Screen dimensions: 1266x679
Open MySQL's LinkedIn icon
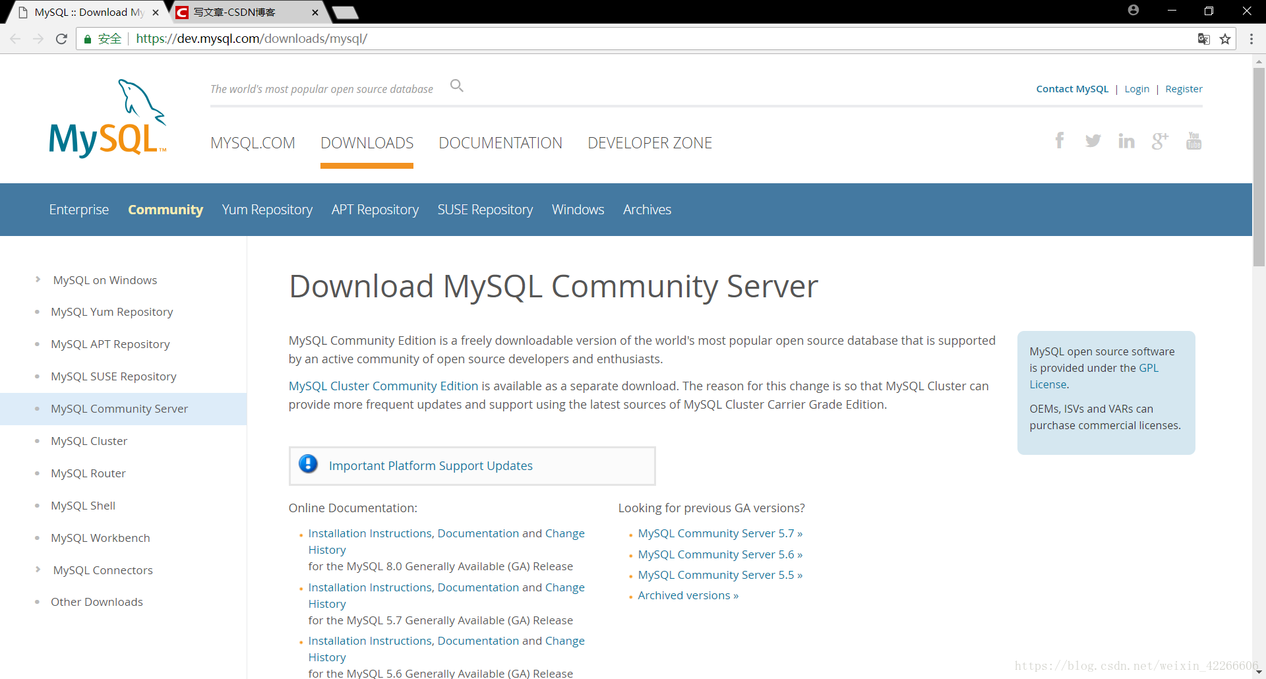1126,140
